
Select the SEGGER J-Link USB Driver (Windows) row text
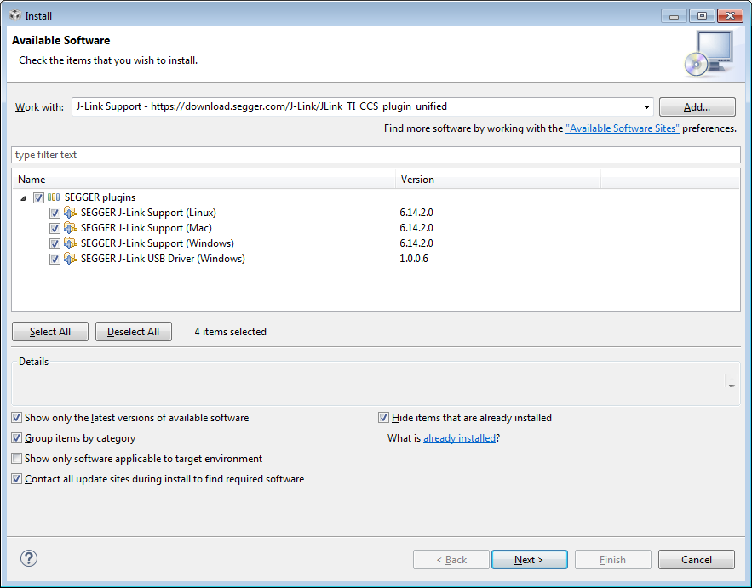[x=163, y=259]
